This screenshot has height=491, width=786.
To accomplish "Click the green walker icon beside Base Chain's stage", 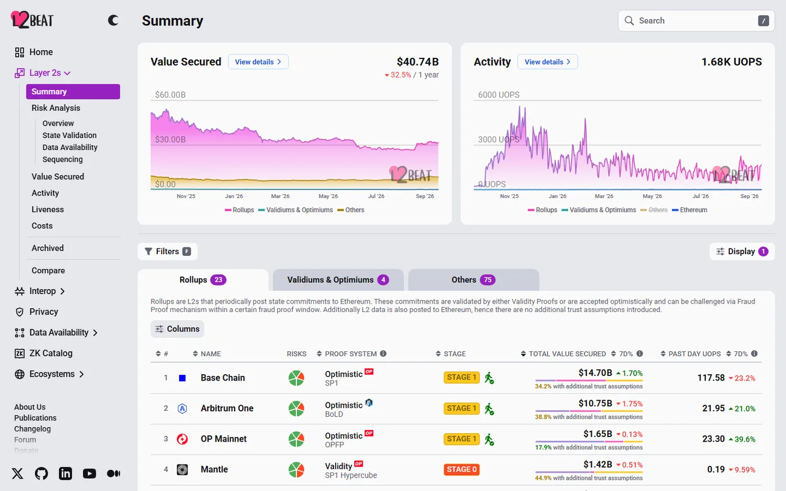I will pyautogui.click(x=490, y=378).
